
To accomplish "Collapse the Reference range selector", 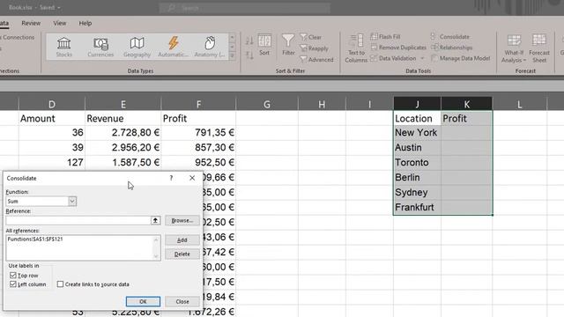I will 155,220.
